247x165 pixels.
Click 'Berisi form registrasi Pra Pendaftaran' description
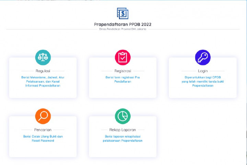(122, 80)
